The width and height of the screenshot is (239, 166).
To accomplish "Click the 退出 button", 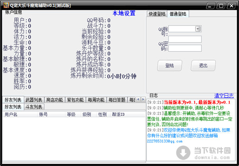I will (203, 66).
